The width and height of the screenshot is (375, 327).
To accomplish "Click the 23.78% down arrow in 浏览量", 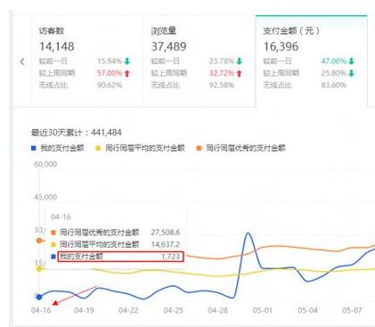I will (240, 61).
